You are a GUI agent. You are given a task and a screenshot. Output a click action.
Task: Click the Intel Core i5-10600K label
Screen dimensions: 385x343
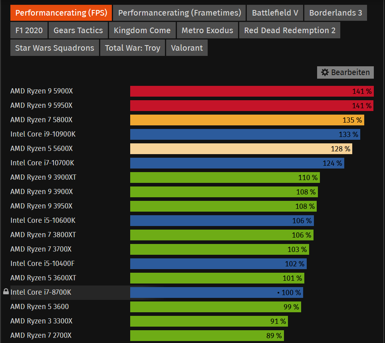click(43, 220)
